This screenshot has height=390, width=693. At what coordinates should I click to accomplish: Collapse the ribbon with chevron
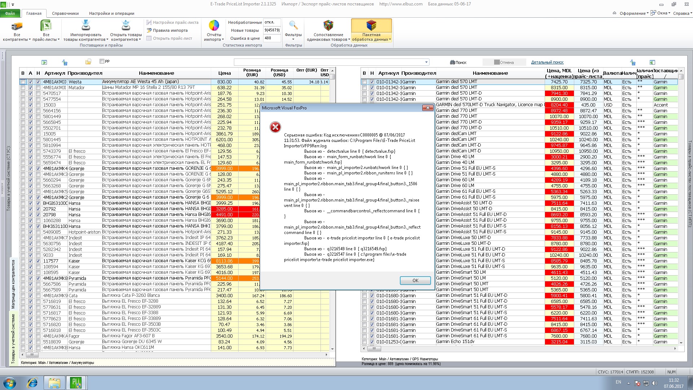(x=614, y=13)
